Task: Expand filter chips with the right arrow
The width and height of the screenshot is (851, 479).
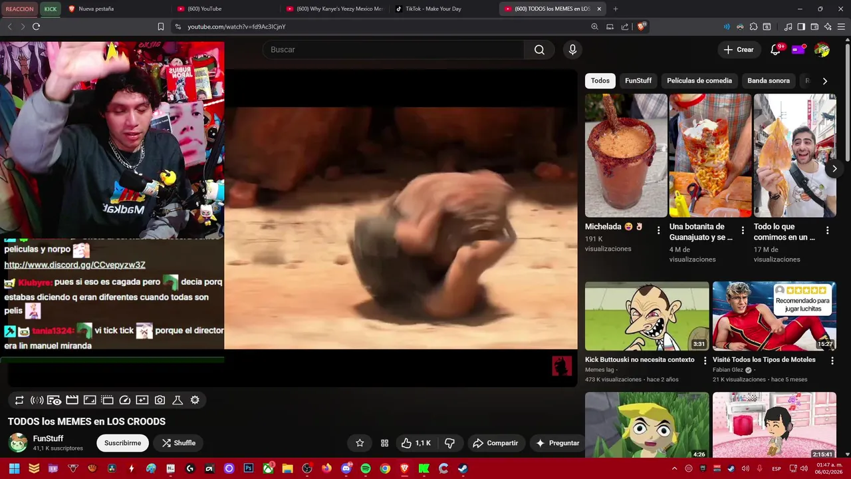Action: [824, 81]
